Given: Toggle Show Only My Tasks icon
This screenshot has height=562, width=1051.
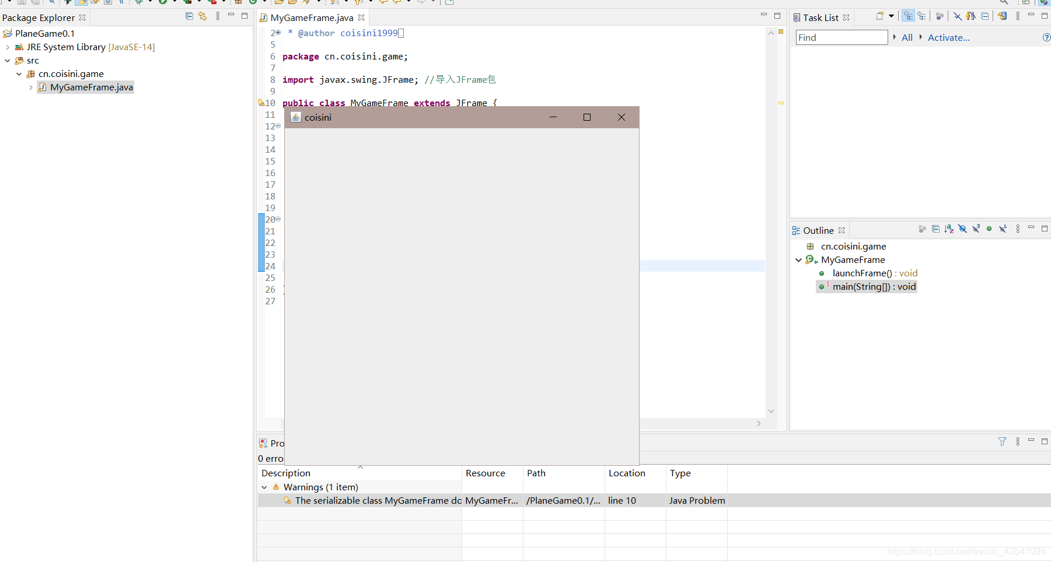Looking at the screenshot, I should click(x=971, y=16).
